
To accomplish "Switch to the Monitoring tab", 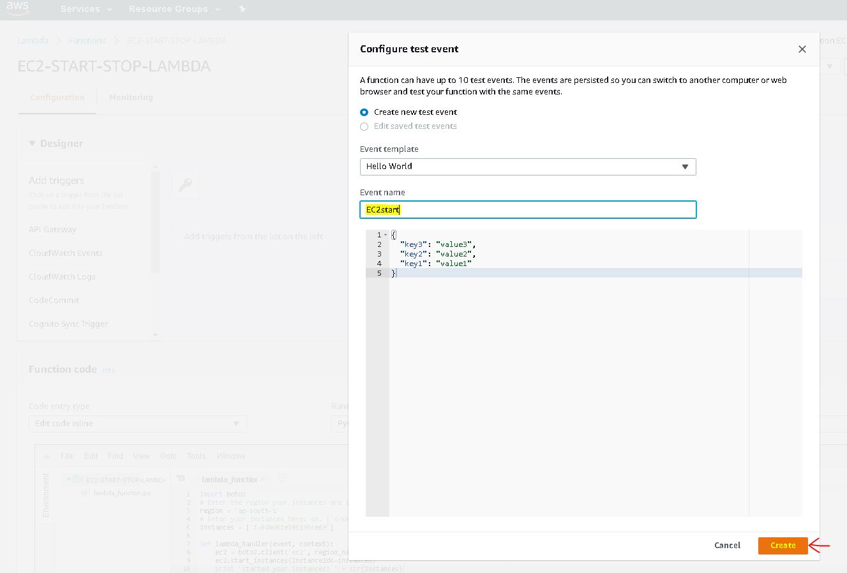I will coord(131,98).
